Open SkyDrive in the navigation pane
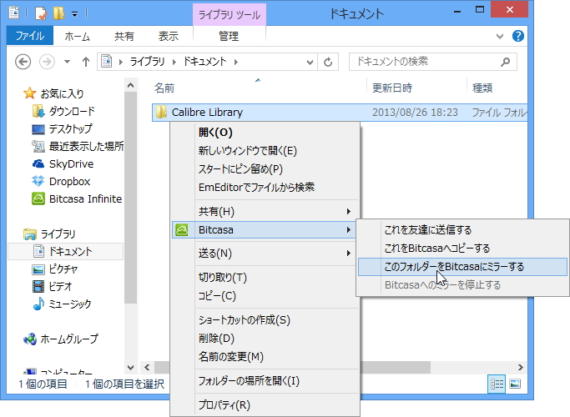This screenshot has height=417, width=570. pyautogui.click(x=63, y=163)
